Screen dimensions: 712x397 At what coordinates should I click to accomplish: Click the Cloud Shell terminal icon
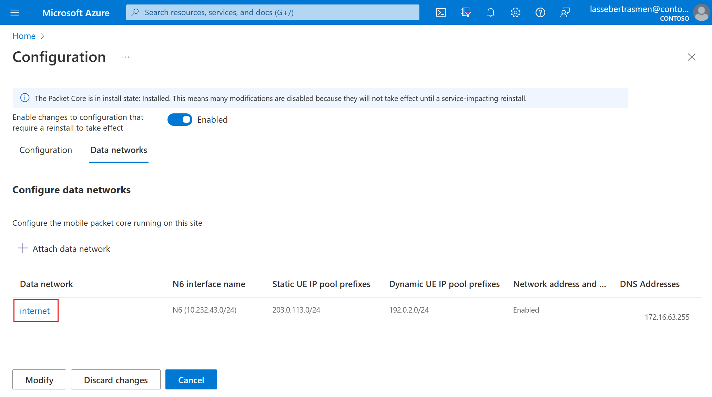441,12
